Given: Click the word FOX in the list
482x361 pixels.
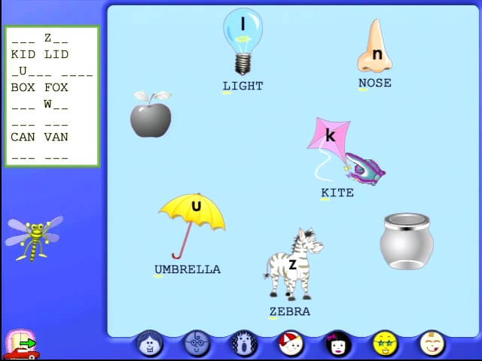Looking at the screenshot, I should [x=56, y=87].
